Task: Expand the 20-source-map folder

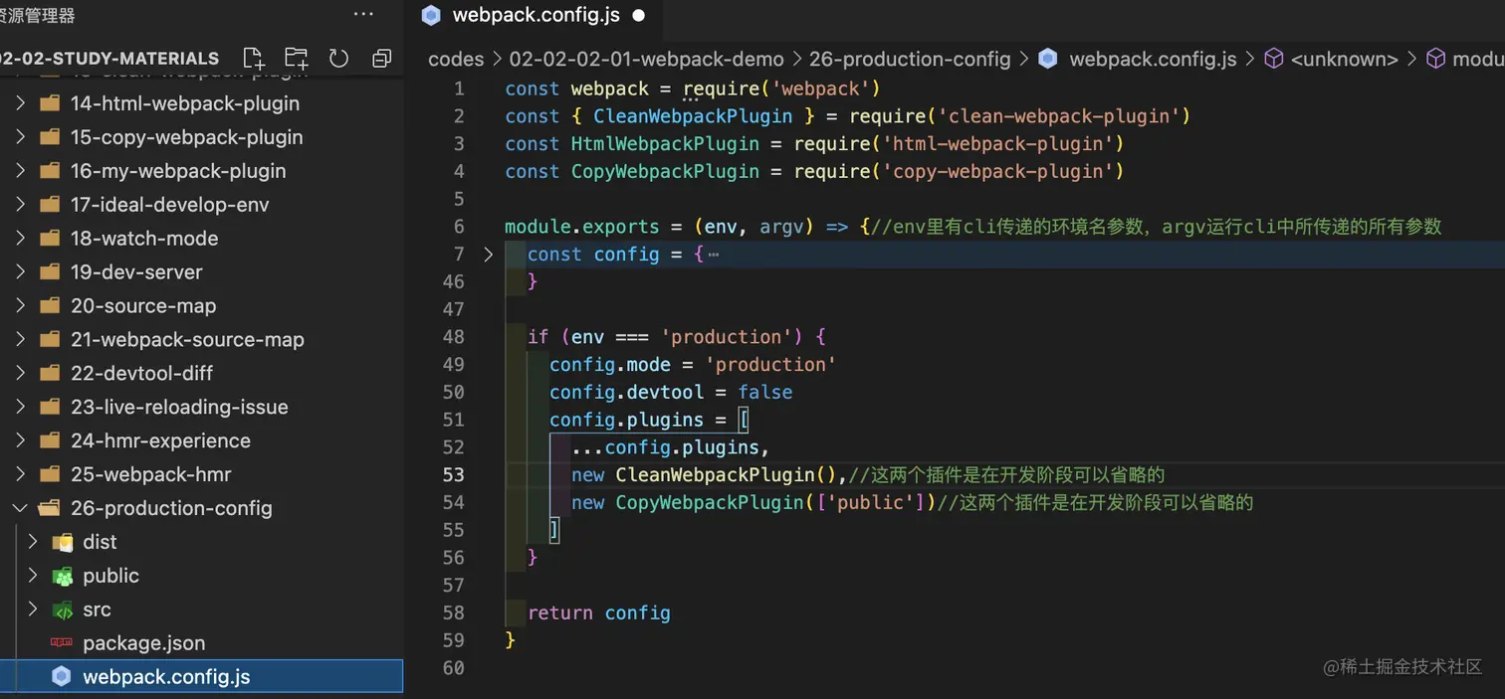Action: pyautogui.click(x=20, y=306)
